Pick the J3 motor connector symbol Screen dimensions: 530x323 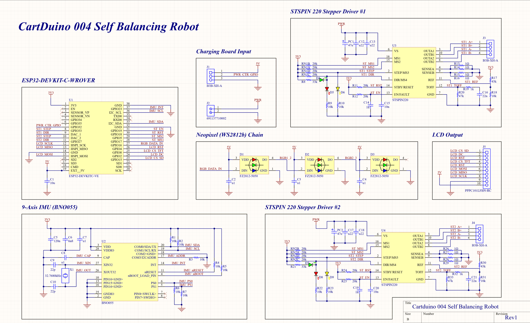click(490, 49)
